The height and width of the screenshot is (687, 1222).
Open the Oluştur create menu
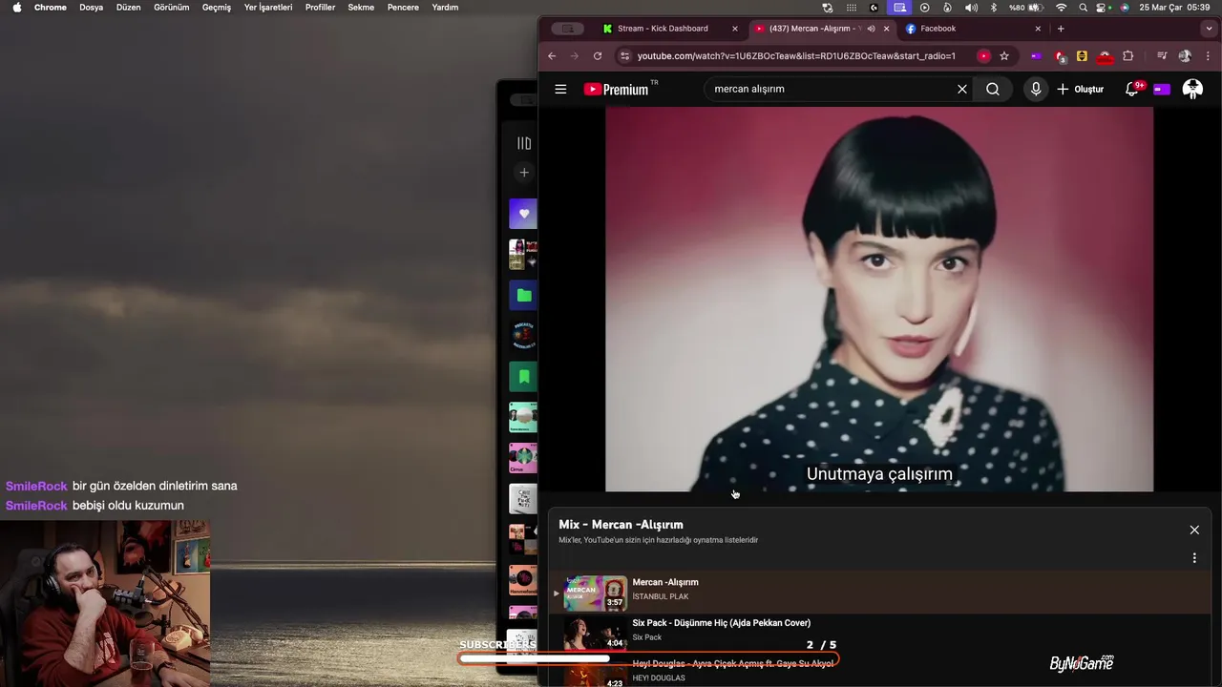pos(1080,89)
